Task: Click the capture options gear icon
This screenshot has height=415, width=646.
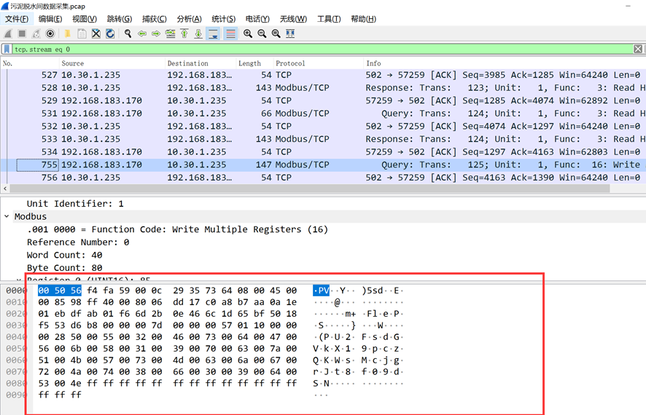Action: pyautogui.click(x=50, y=33)
